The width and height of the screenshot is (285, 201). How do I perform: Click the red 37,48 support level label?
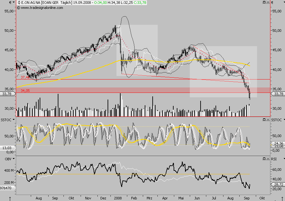pos(25,77)
